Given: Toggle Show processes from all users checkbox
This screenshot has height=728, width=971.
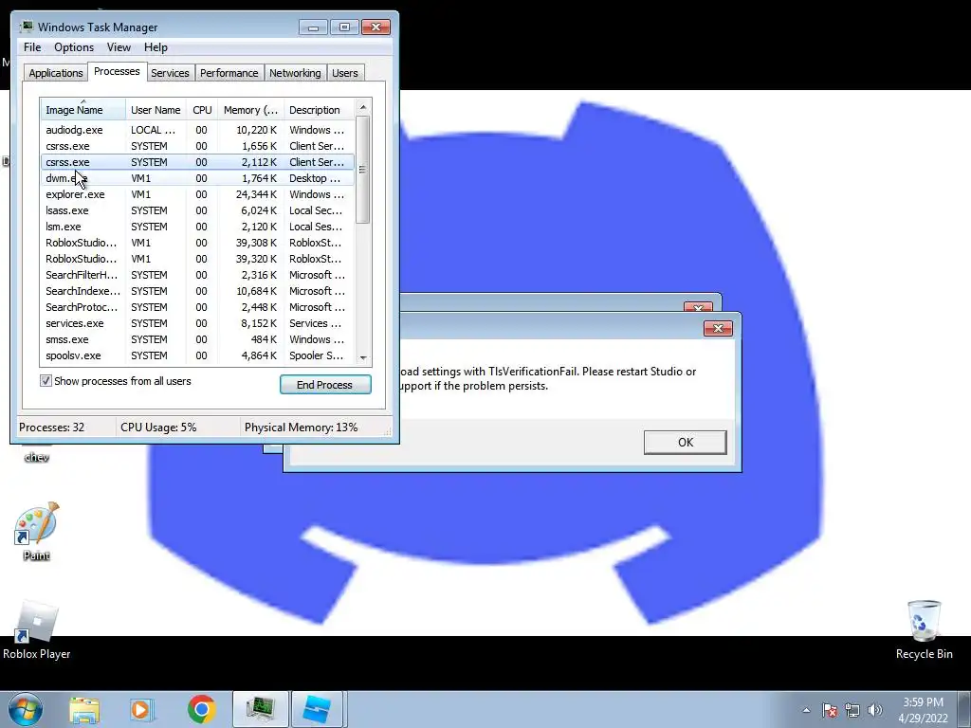Looking at the screenshot, I should (46, 381).
